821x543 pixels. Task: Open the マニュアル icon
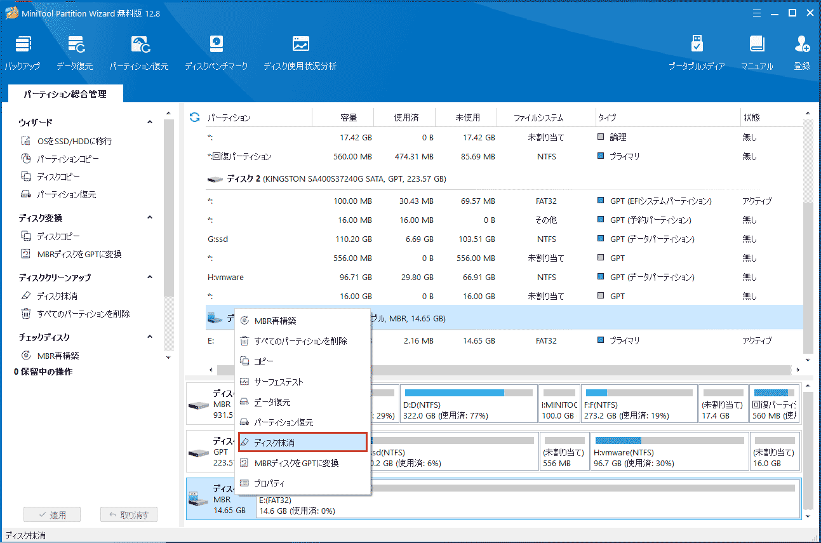click(x=757, y=53)
